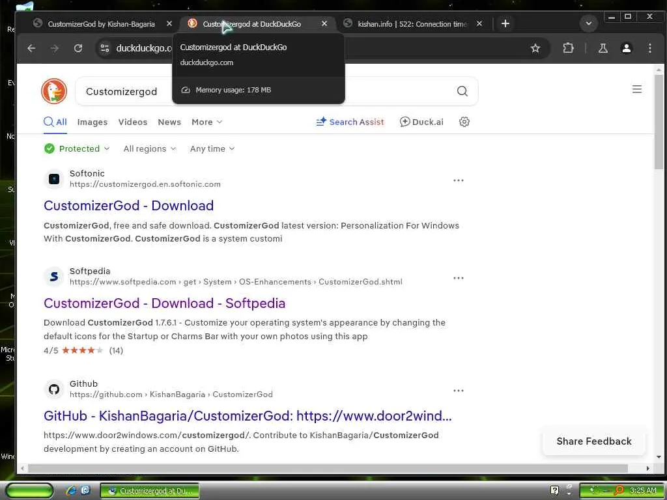Click the help question mark tray icon
Viewport: 667px width, 500px height.
(x=554, y=490)
